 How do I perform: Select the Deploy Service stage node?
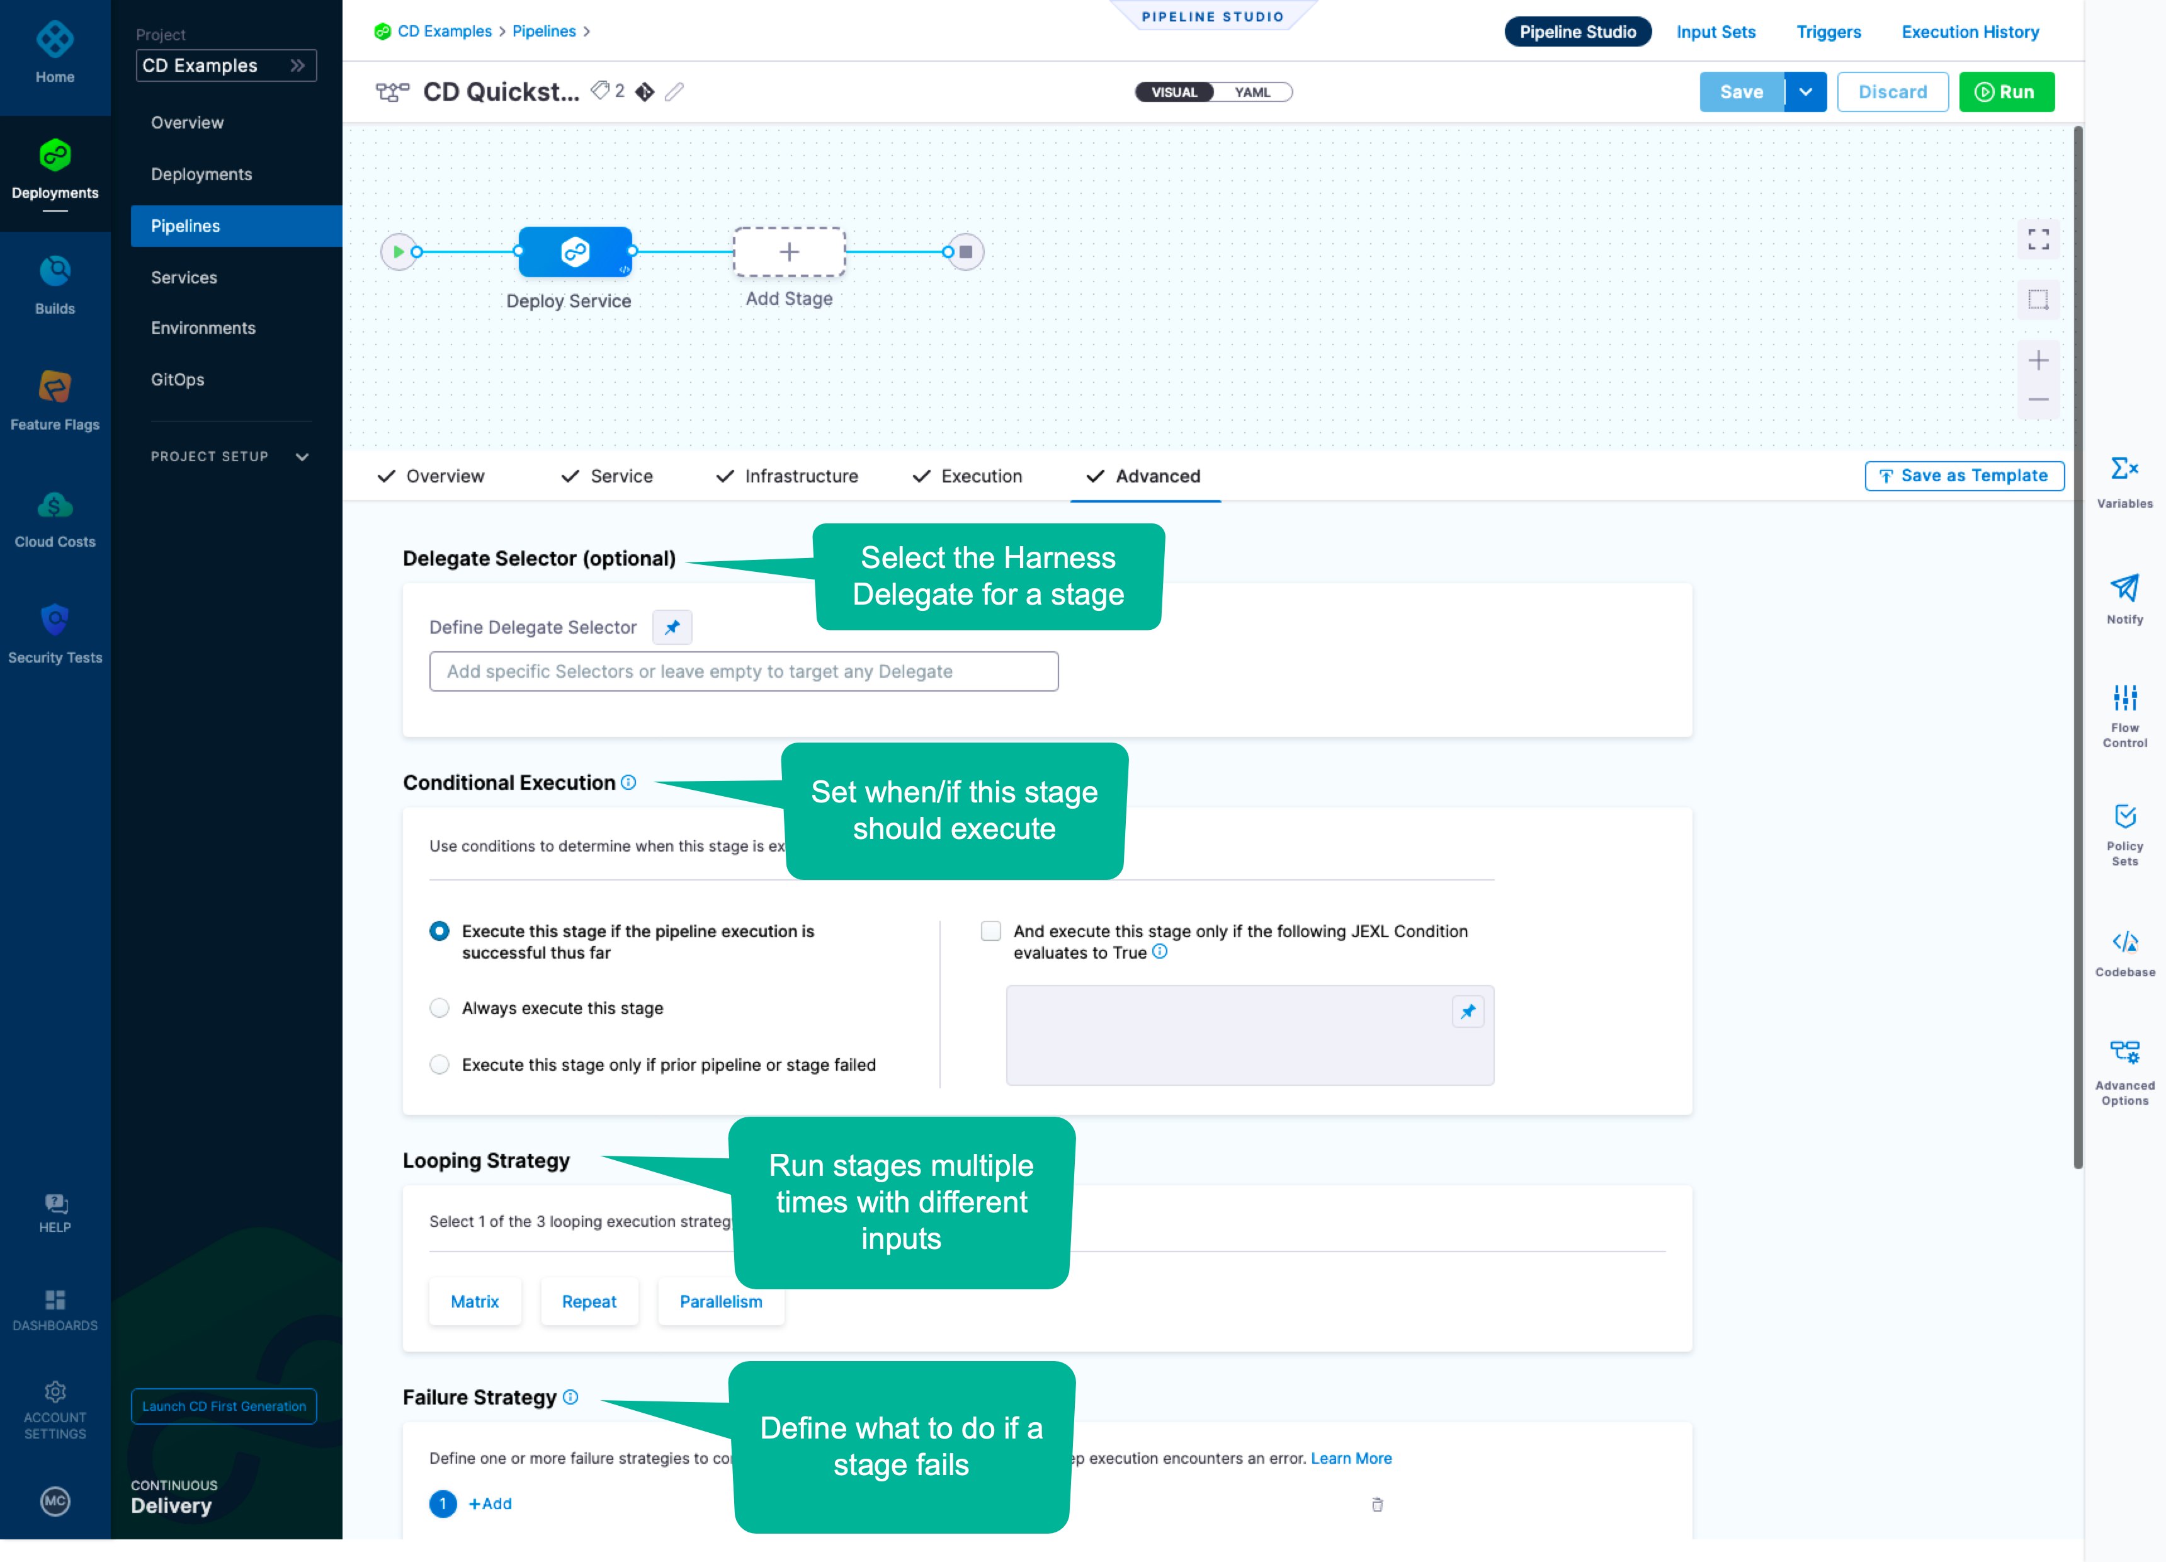pos(575,252)
